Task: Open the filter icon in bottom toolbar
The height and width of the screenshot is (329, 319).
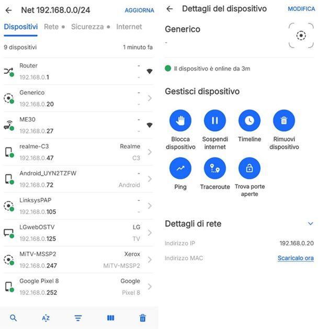Action: click(78, 318)
